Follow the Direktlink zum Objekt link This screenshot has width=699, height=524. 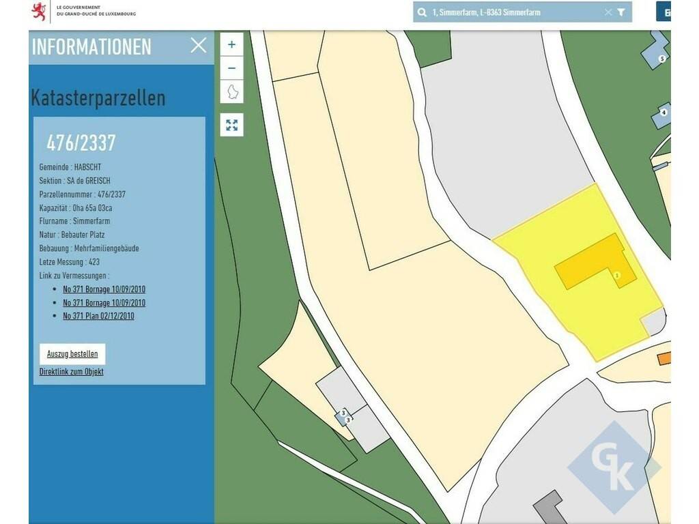point(72,372)
